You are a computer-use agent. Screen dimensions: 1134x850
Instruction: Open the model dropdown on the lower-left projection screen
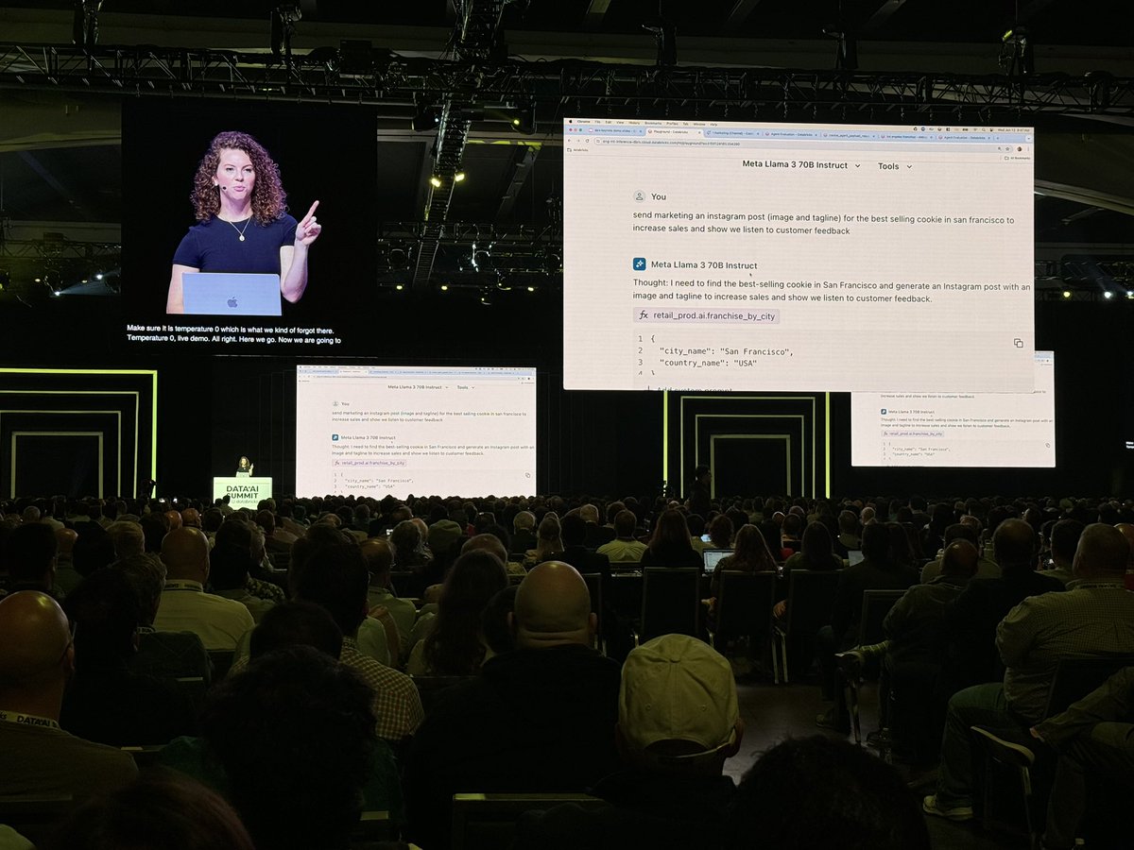pos(417,387)
